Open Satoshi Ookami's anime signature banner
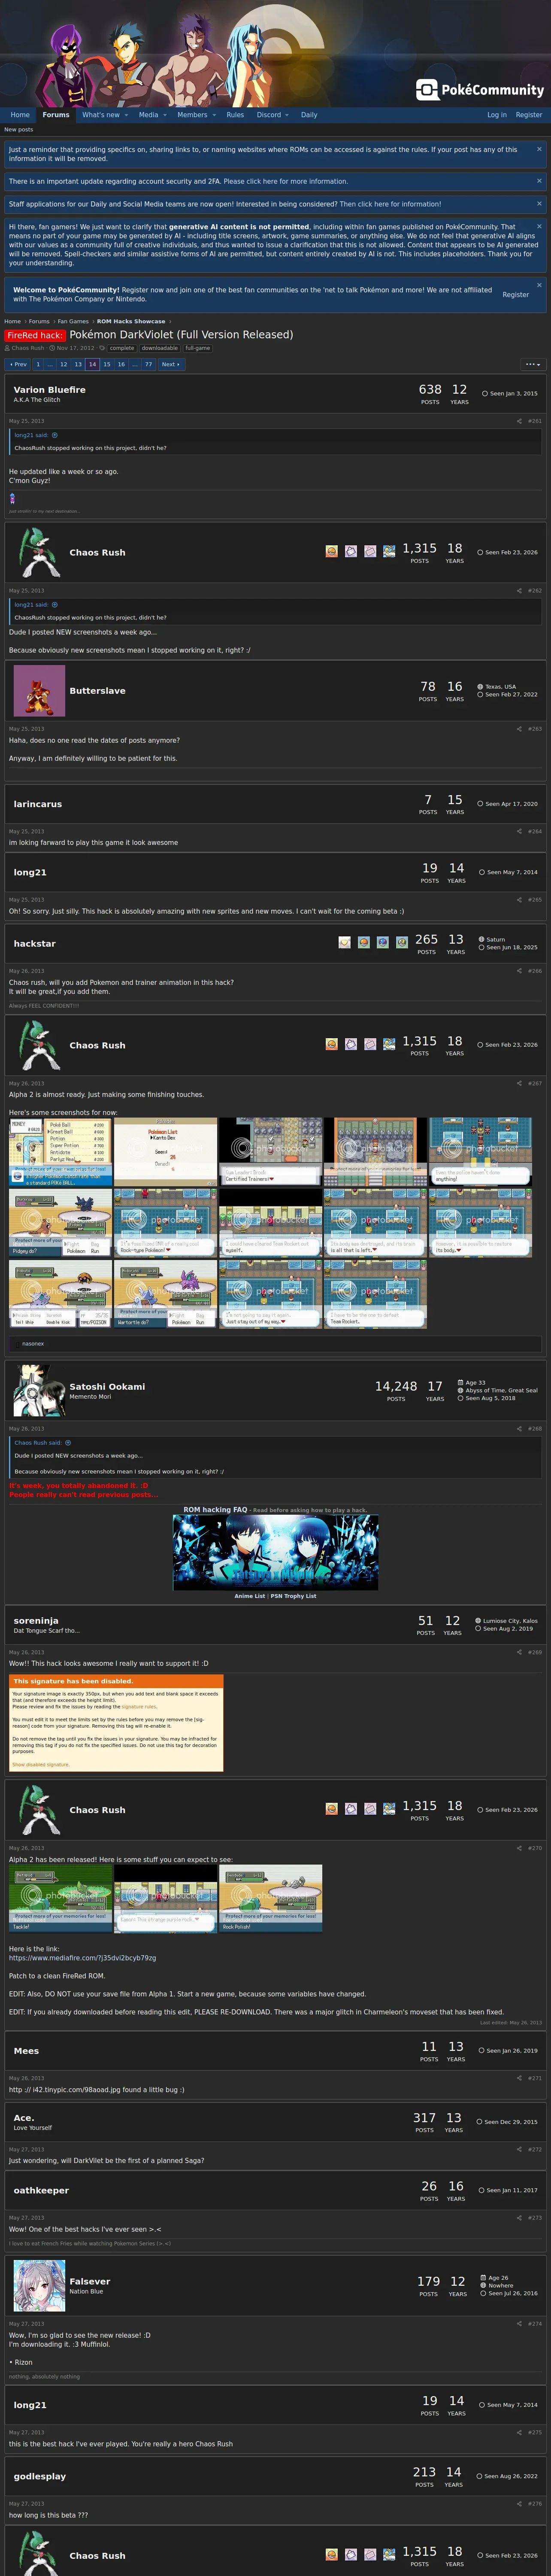The height and width of the screenshot is (2576, 551). pos(275,1552)
